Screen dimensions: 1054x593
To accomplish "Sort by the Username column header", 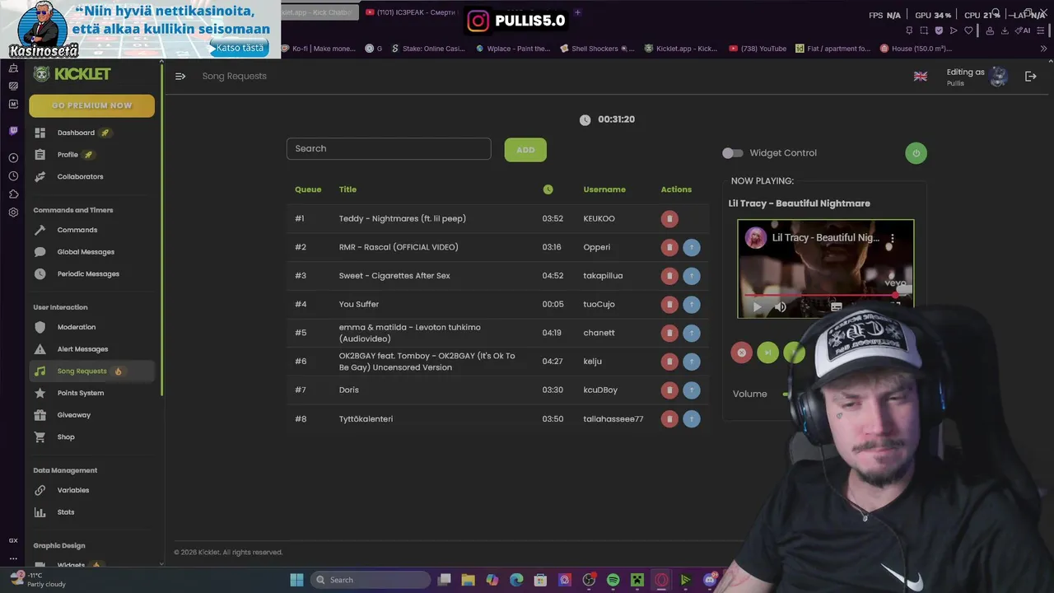I will coord(604,189).
